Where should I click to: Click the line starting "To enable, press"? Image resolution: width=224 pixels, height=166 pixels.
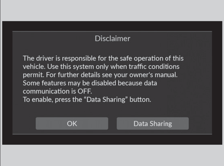87,100
